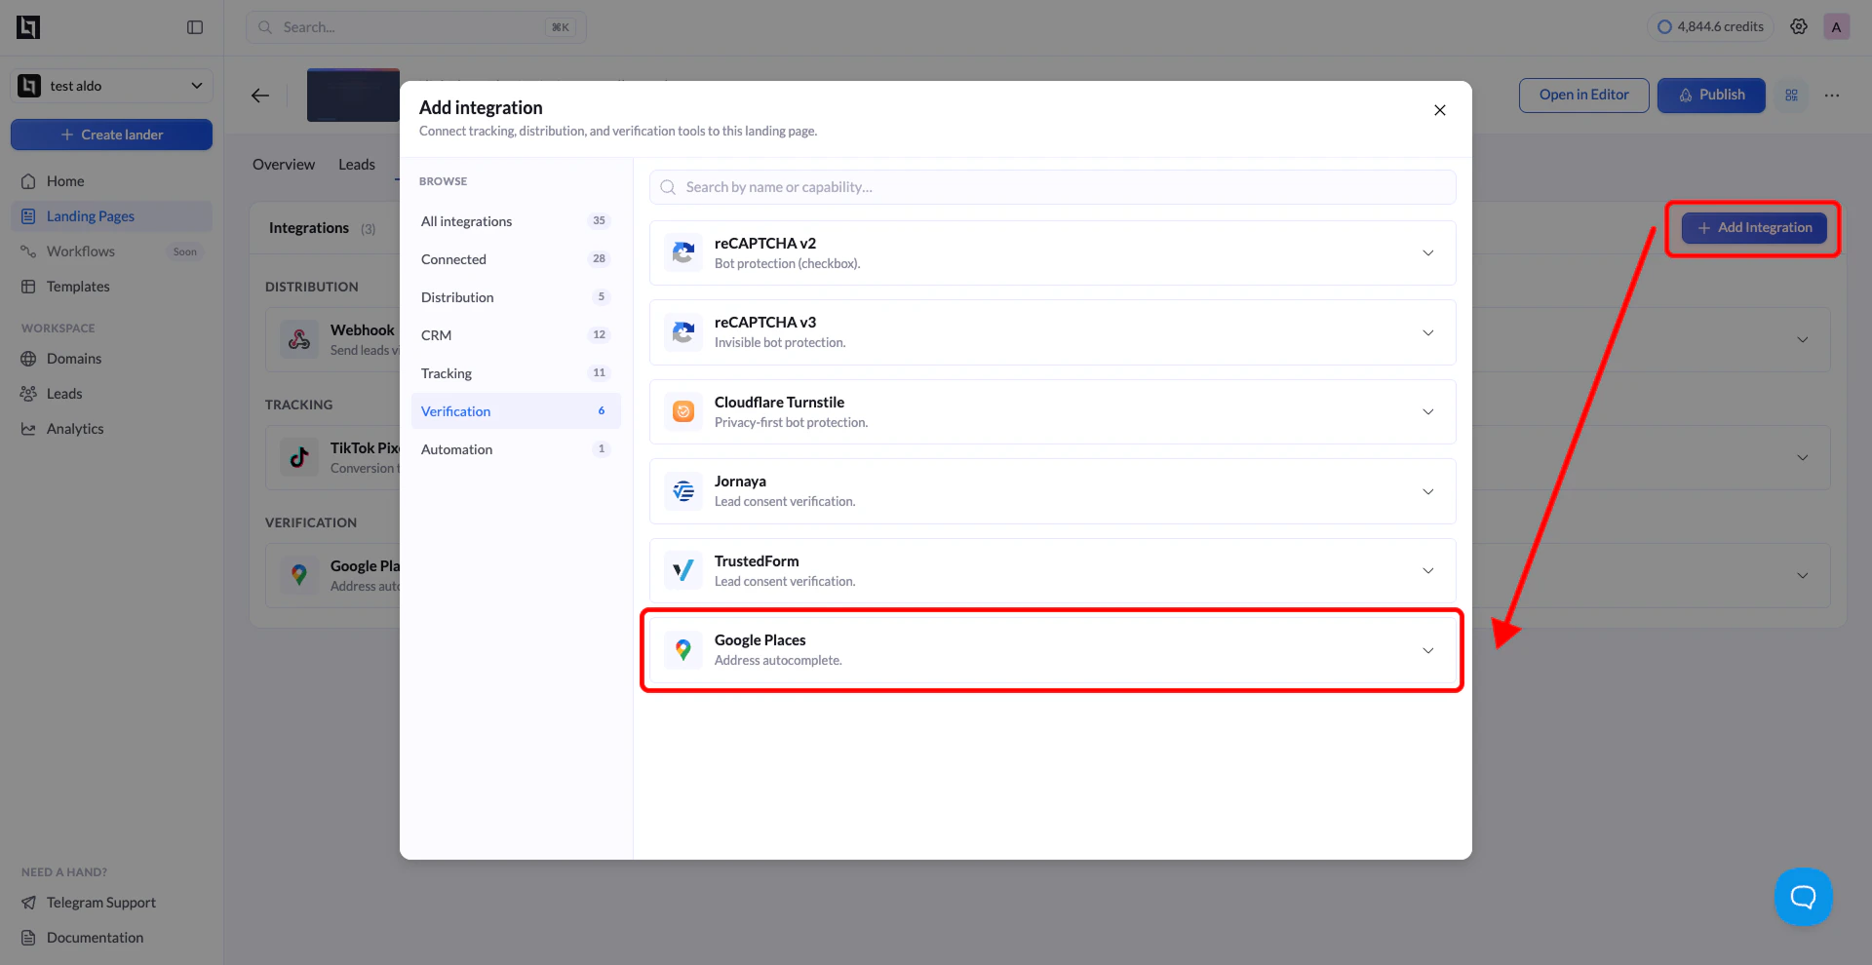This screenshot has height=965, width=1872.
Task: Click the Jornaya title text
Action: 740,482
